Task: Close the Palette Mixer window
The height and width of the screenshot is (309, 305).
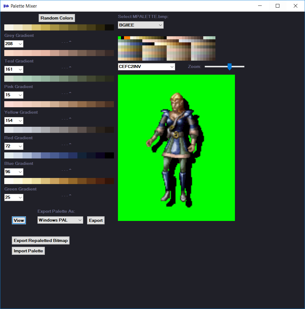Action: [296, 6]
